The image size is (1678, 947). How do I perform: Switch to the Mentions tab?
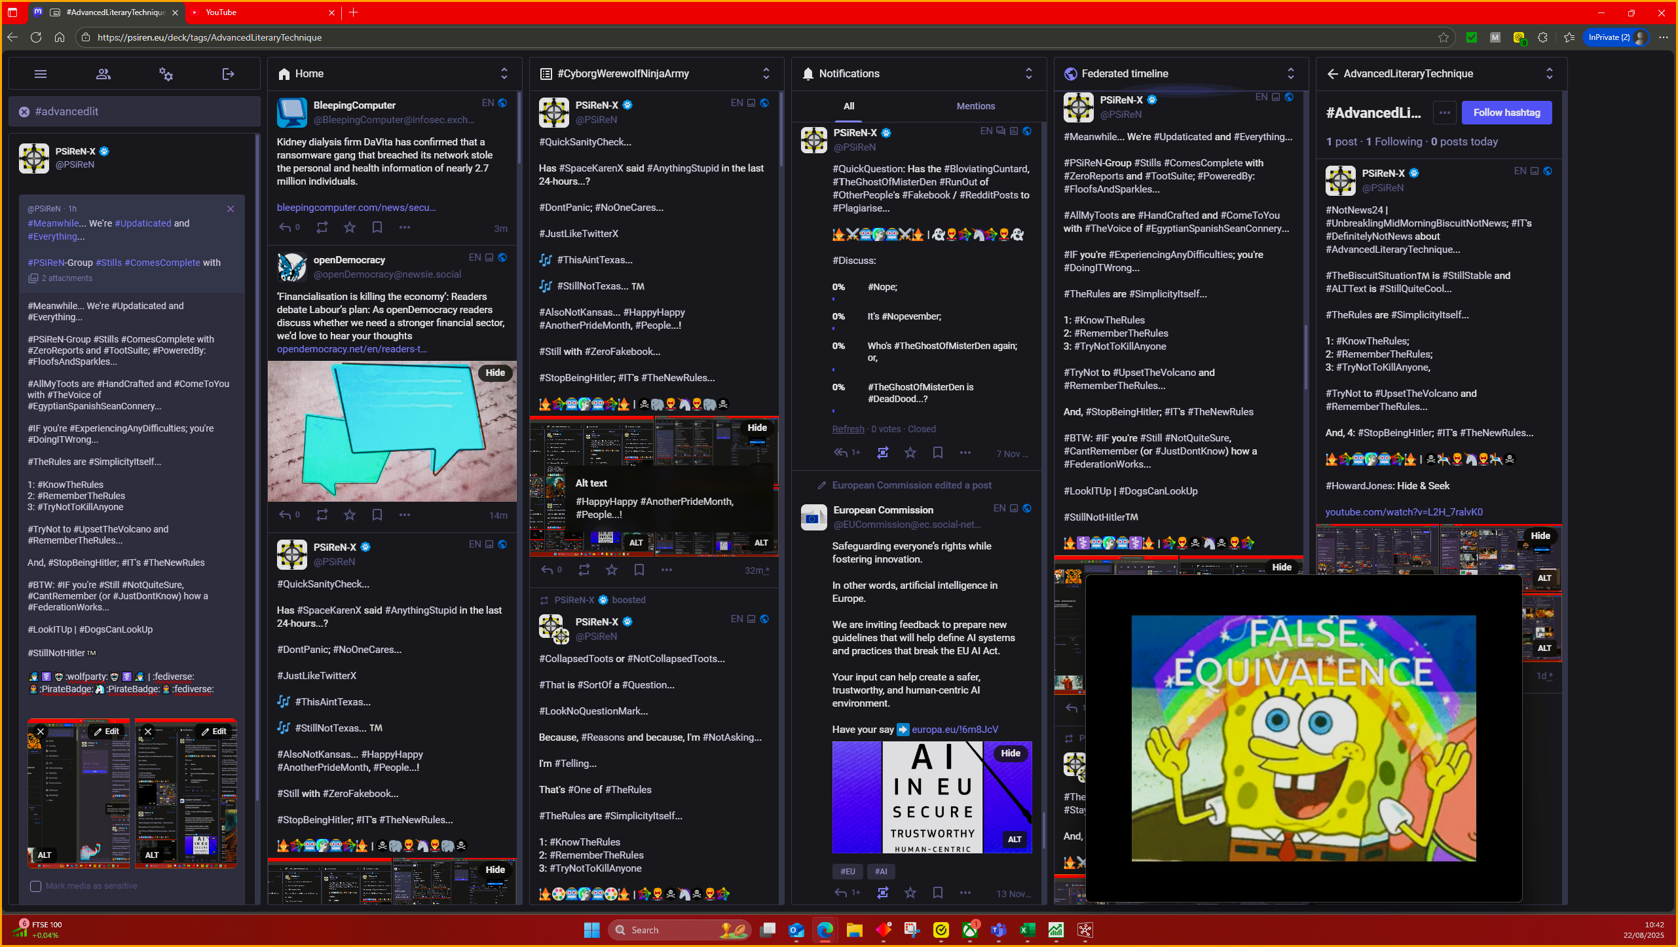click(x=975, y=106)
